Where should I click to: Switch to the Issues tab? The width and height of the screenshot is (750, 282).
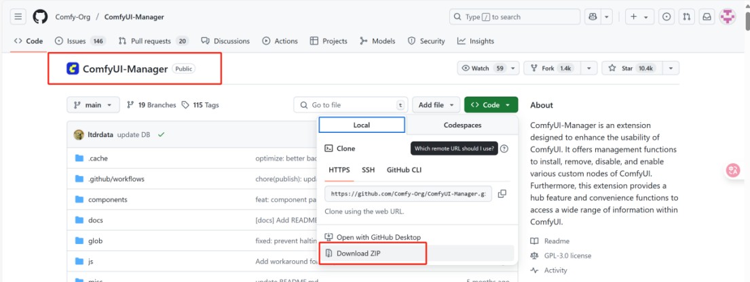(x=80, y=41)
